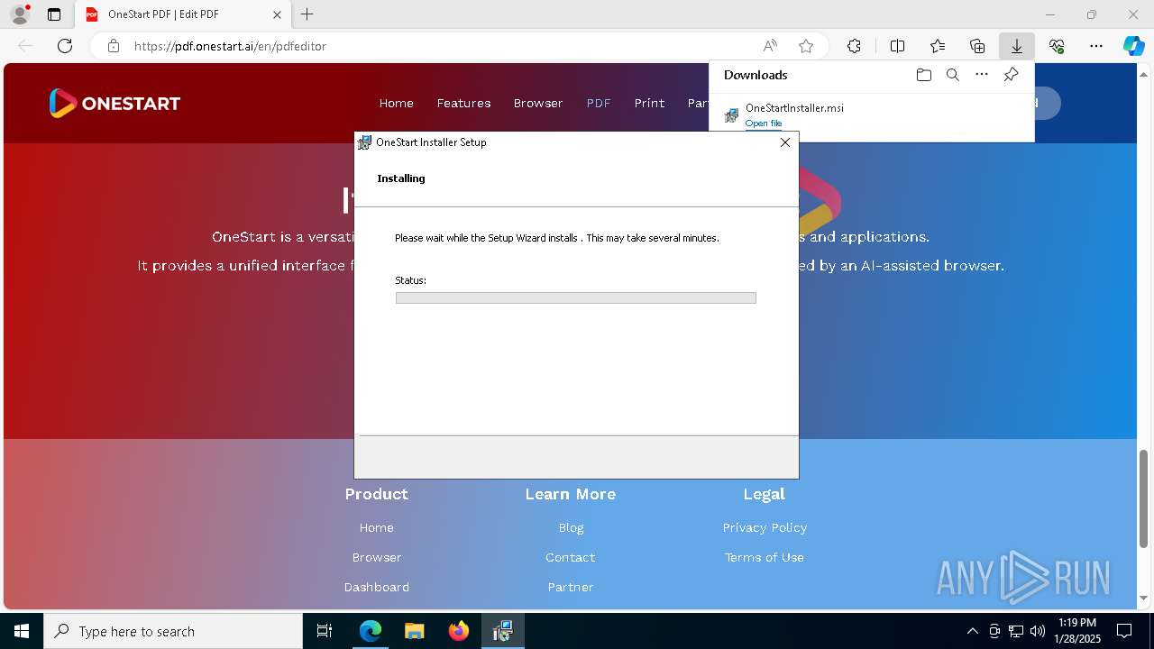Click the OneStart logo
1154x649 pixels.
(x=114, y=103)
